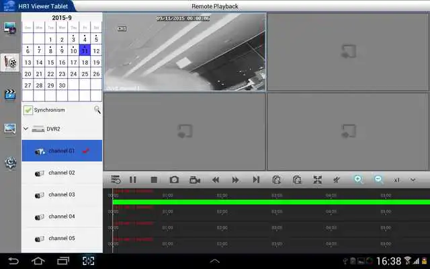Click the 2015-9 calendar month header
The image size is (430, 269).
tap(62, 17)
